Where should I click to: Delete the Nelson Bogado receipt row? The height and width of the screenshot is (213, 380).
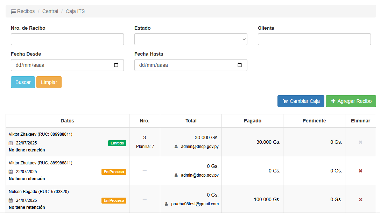pos(360,199)
